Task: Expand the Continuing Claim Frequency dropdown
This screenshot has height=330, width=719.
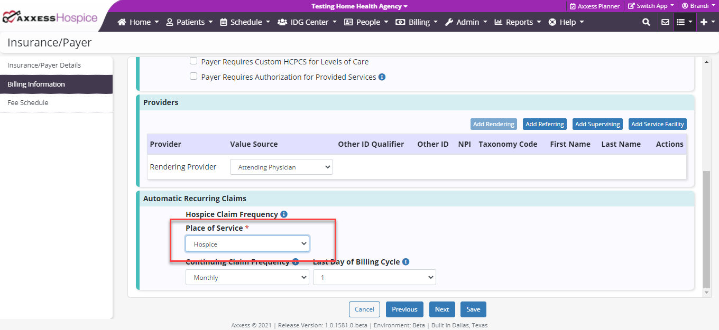Action: pyautogui.click(x=247, y=277)
